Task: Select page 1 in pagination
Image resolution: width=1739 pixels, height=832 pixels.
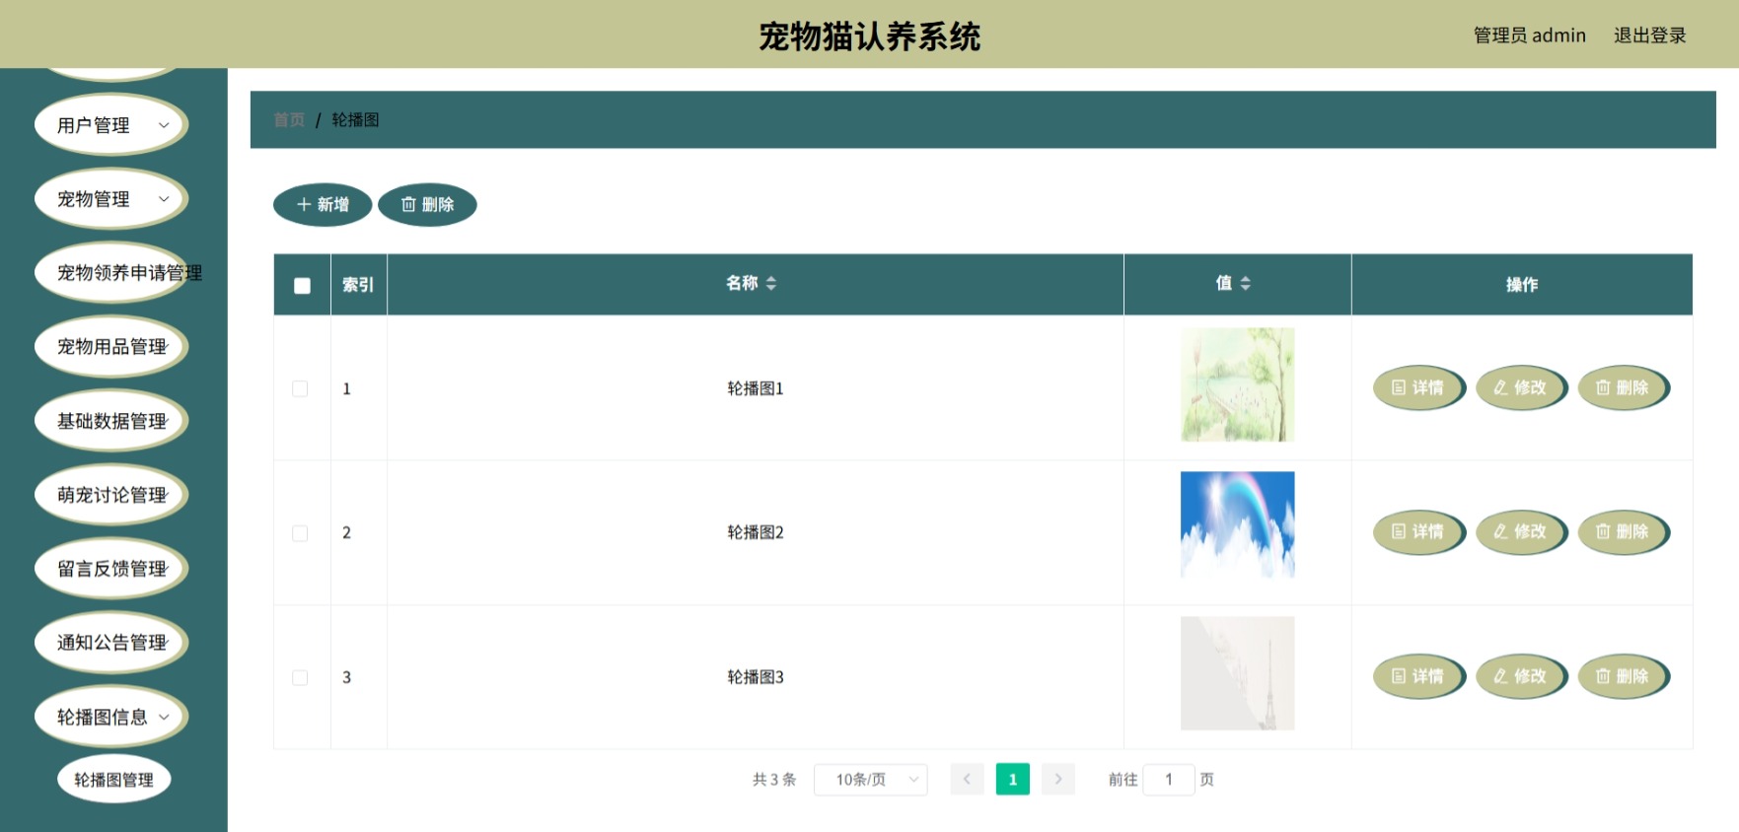Action: [x=1013, y=780]
